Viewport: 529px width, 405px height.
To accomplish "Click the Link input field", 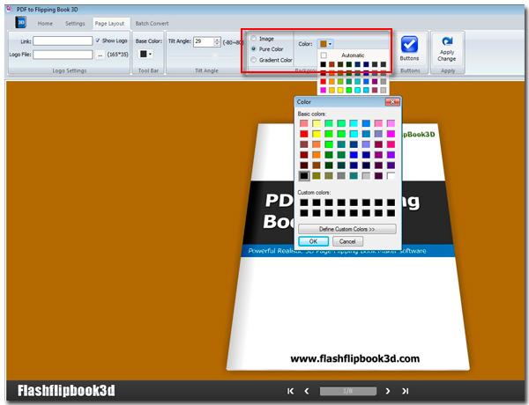I will 63,40.
